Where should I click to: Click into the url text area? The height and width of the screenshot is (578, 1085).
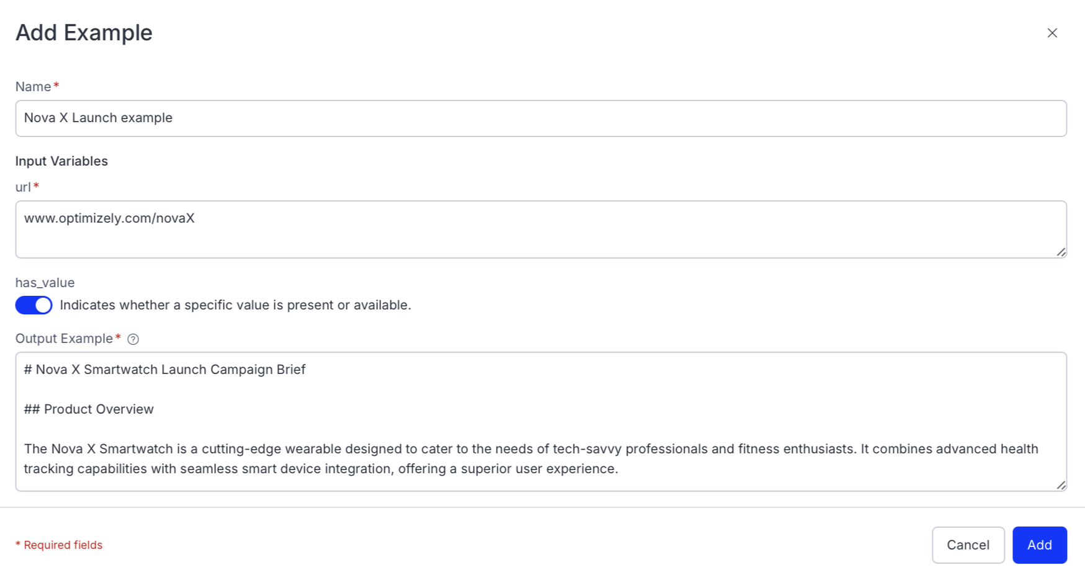click(x=540, y=229)
